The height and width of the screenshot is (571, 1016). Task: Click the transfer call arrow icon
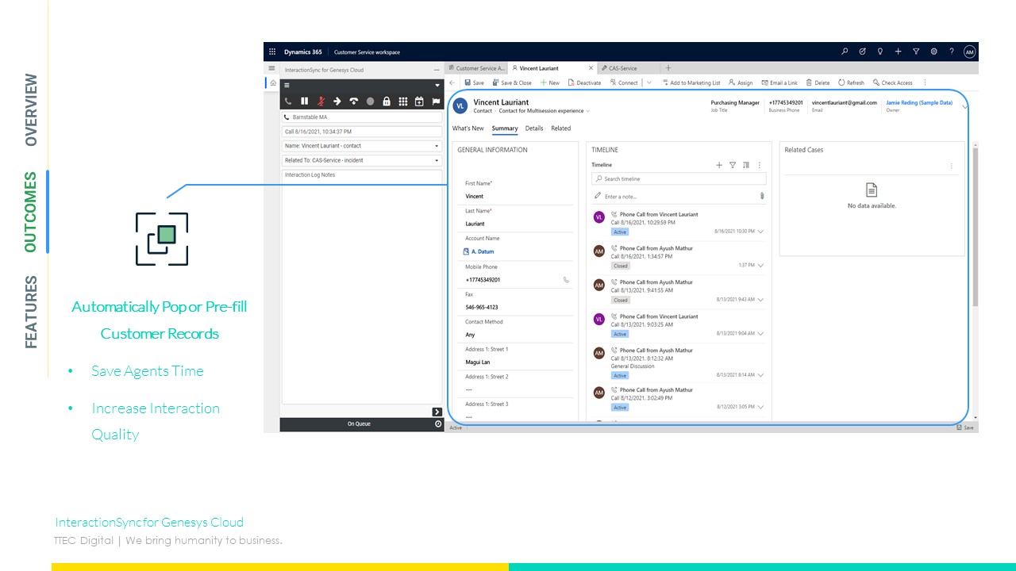[337, 102]
